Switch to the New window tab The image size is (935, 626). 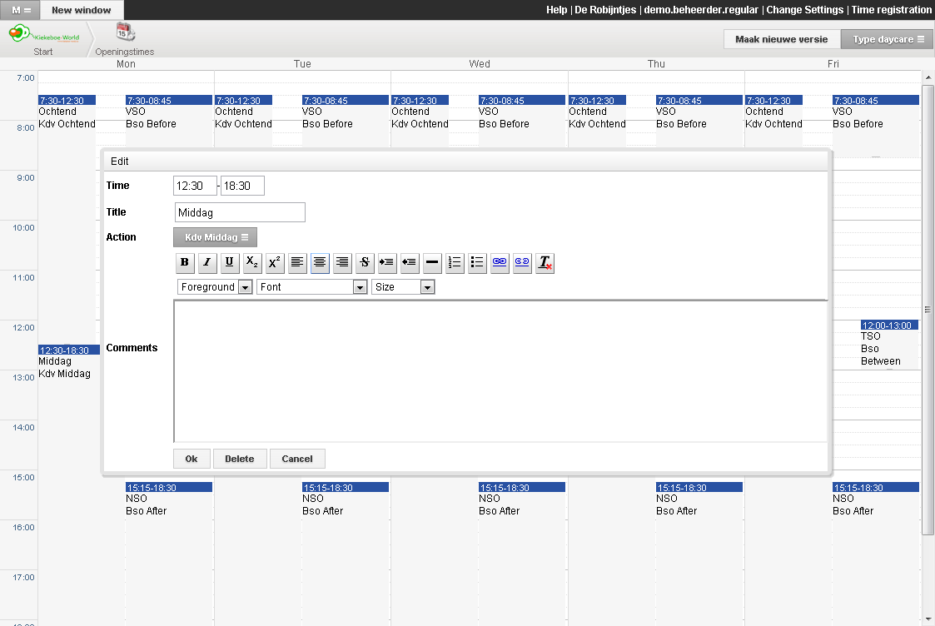tap(82, 10)
